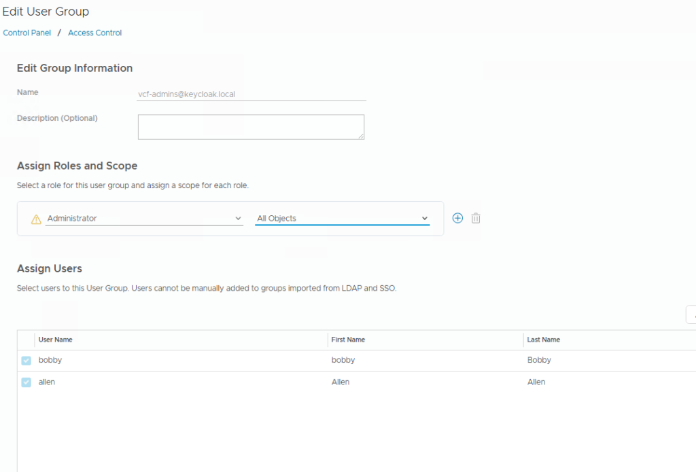Click the chevron arrow on All Objects
The height and width of the screenshot is (472, 696).
click(425, 219)
